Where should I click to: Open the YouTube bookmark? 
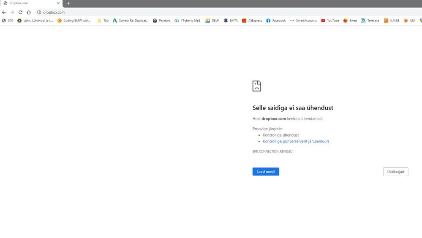(x=330, y=20)
